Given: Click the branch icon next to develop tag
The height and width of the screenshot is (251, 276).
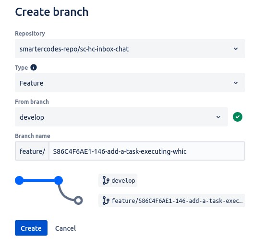Looking at the screenshot, I should click(106, 180).
